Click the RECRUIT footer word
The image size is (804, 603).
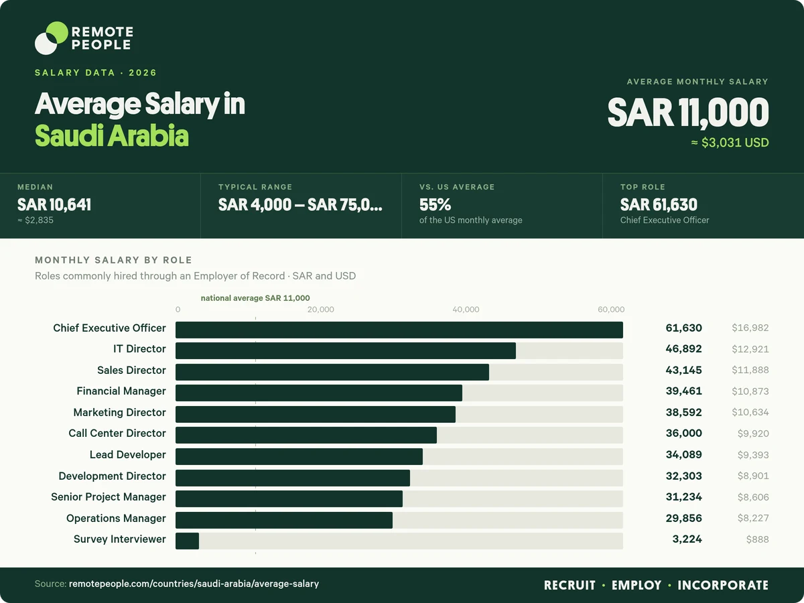(569, 585)
